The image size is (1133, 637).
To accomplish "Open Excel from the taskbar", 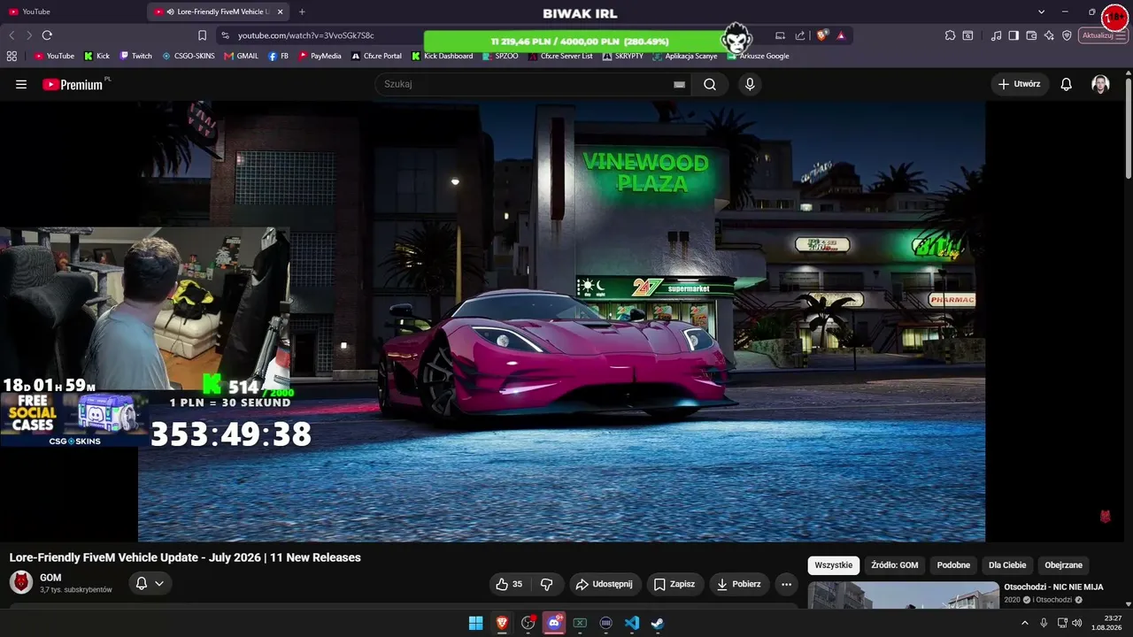I will 580,623.
